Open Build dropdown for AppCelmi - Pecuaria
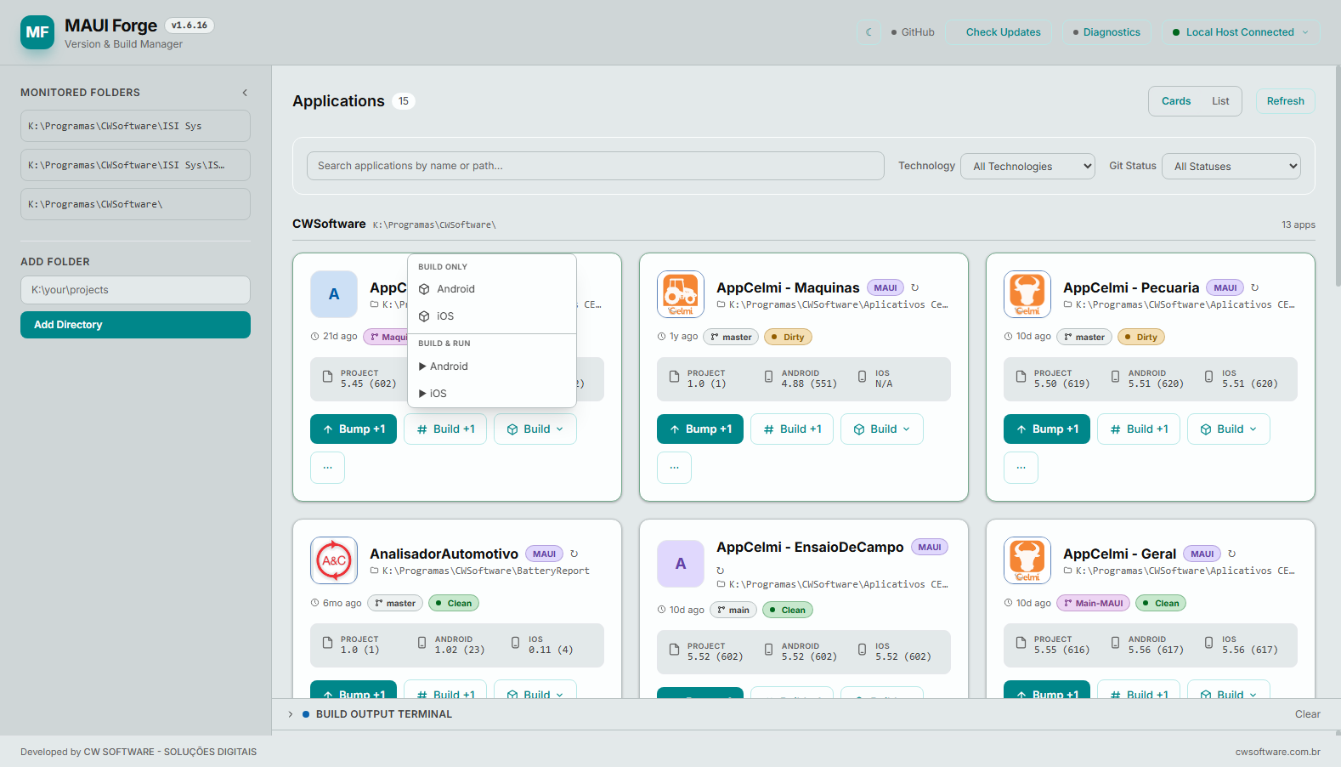Screen dimensions: 1341x767 pos(1229,429)
